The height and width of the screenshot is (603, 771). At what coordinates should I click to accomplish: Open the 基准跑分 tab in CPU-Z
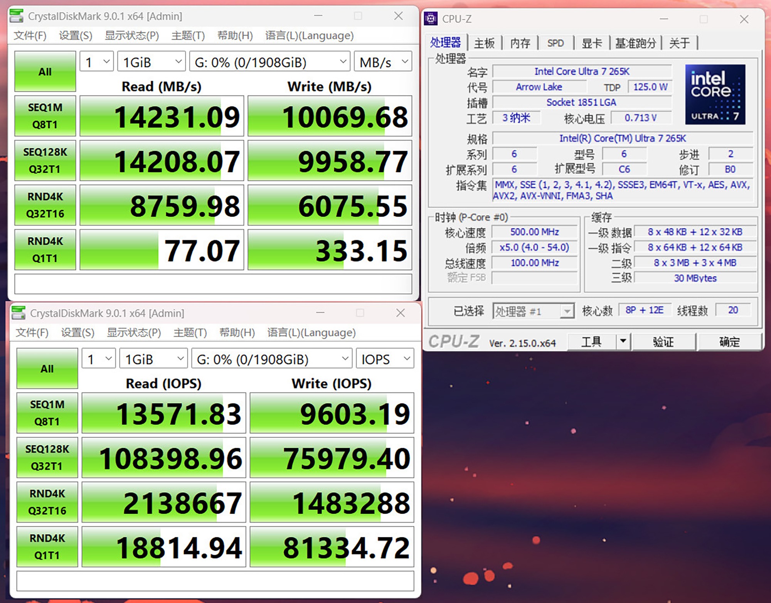[635, 43]
